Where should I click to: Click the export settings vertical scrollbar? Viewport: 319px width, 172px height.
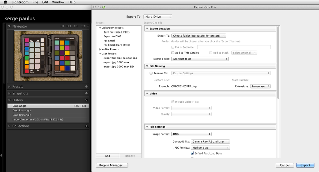point(278,63)
